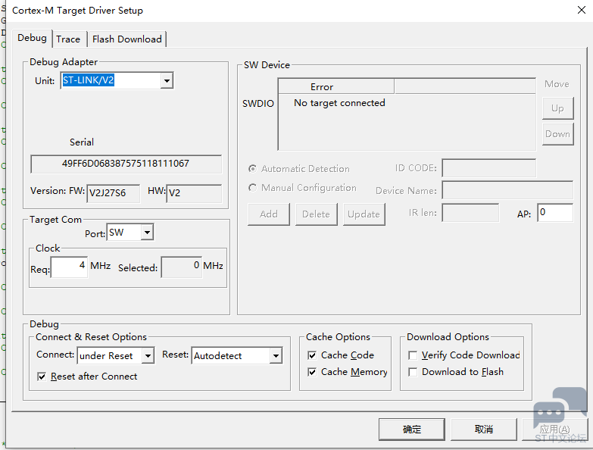The height and width of the screenshot is (450, 593).
Task: Open the Flash Download tab
Action: click(126, 39)
